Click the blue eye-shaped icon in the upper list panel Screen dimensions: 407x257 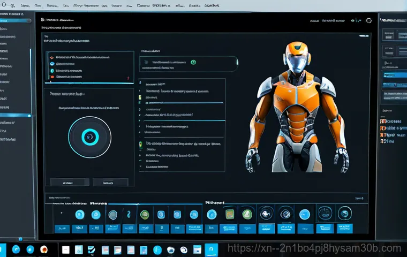52,64
